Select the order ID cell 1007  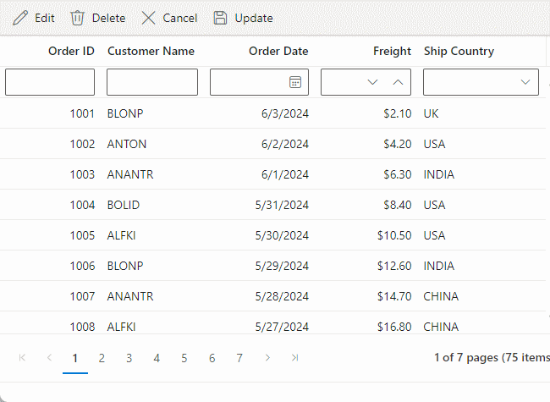pyautogui.click(x=82, y=297)
